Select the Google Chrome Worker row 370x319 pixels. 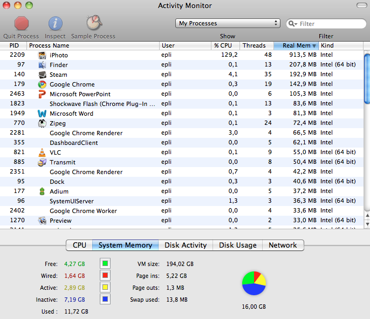[x=182, y=211]
